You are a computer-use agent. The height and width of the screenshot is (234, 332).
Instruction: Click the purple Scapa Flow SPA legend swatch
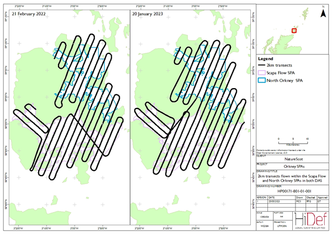click(x=262, y=73)
